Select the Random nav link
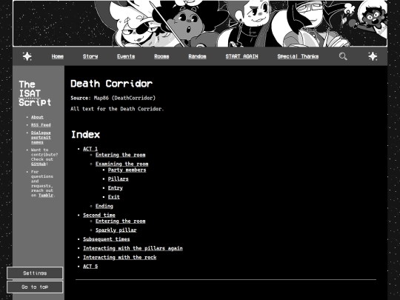This screenshot has width=400, height=300. [197, 56]
